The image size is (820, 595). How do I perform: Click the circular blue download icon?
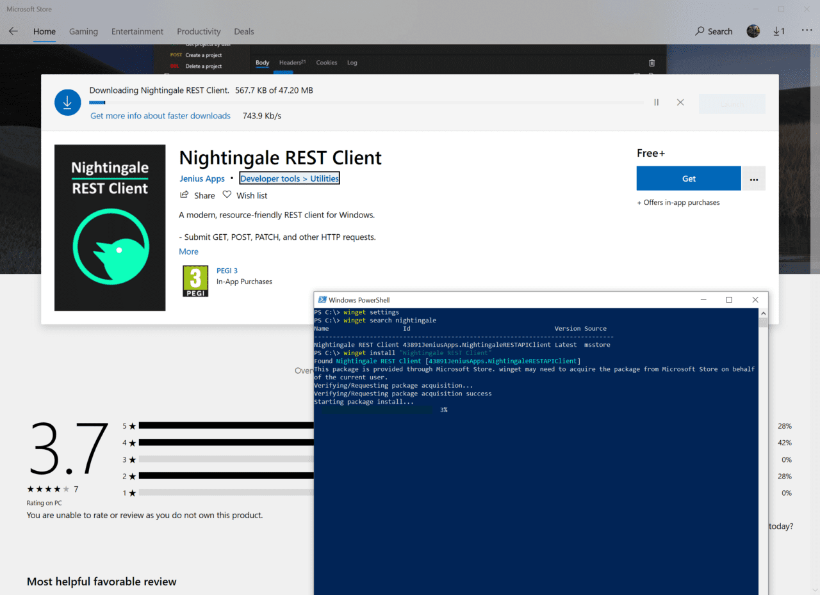[x=68, y=102]
